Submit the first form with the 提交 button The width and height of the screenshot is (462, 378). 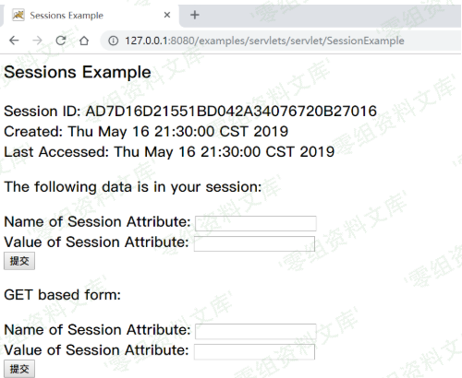[x=19, y=261]
